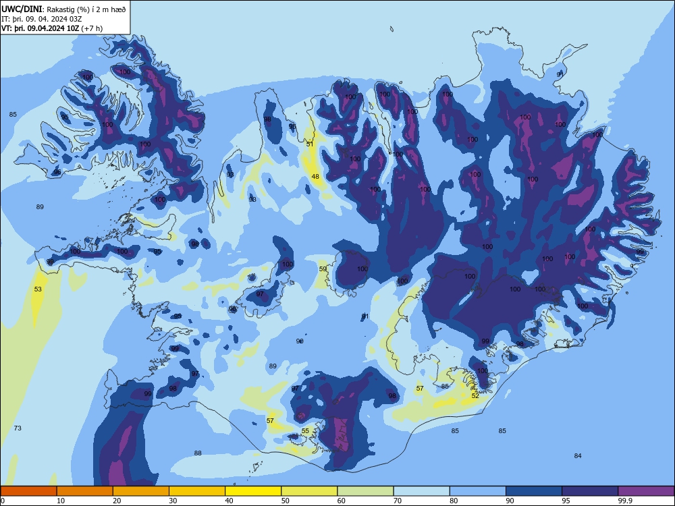Click the legend tick label '30'

tap(173, 501)
